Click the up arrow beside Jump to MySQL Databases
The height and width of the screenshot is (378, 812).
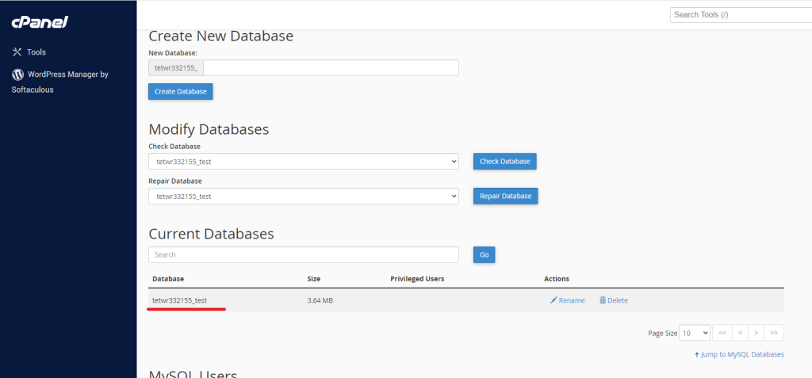pos(696,354)
